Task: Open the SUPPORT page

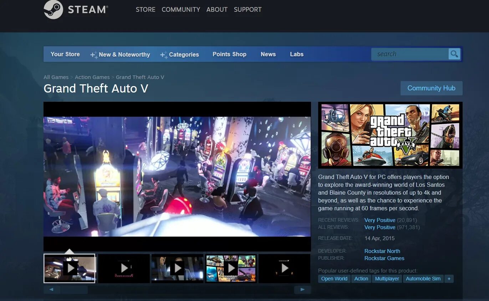Action: (248, 10)
